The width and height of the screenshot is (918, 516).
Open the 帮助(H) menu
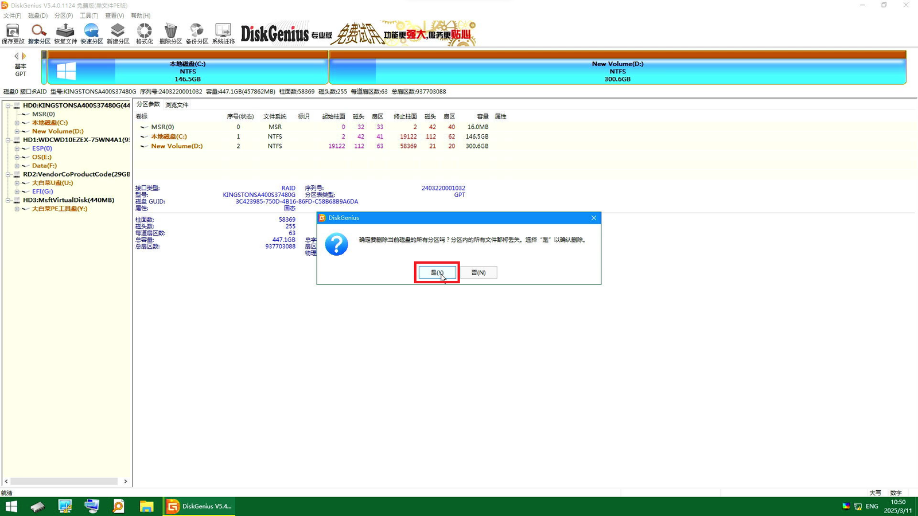coord(141,15)
